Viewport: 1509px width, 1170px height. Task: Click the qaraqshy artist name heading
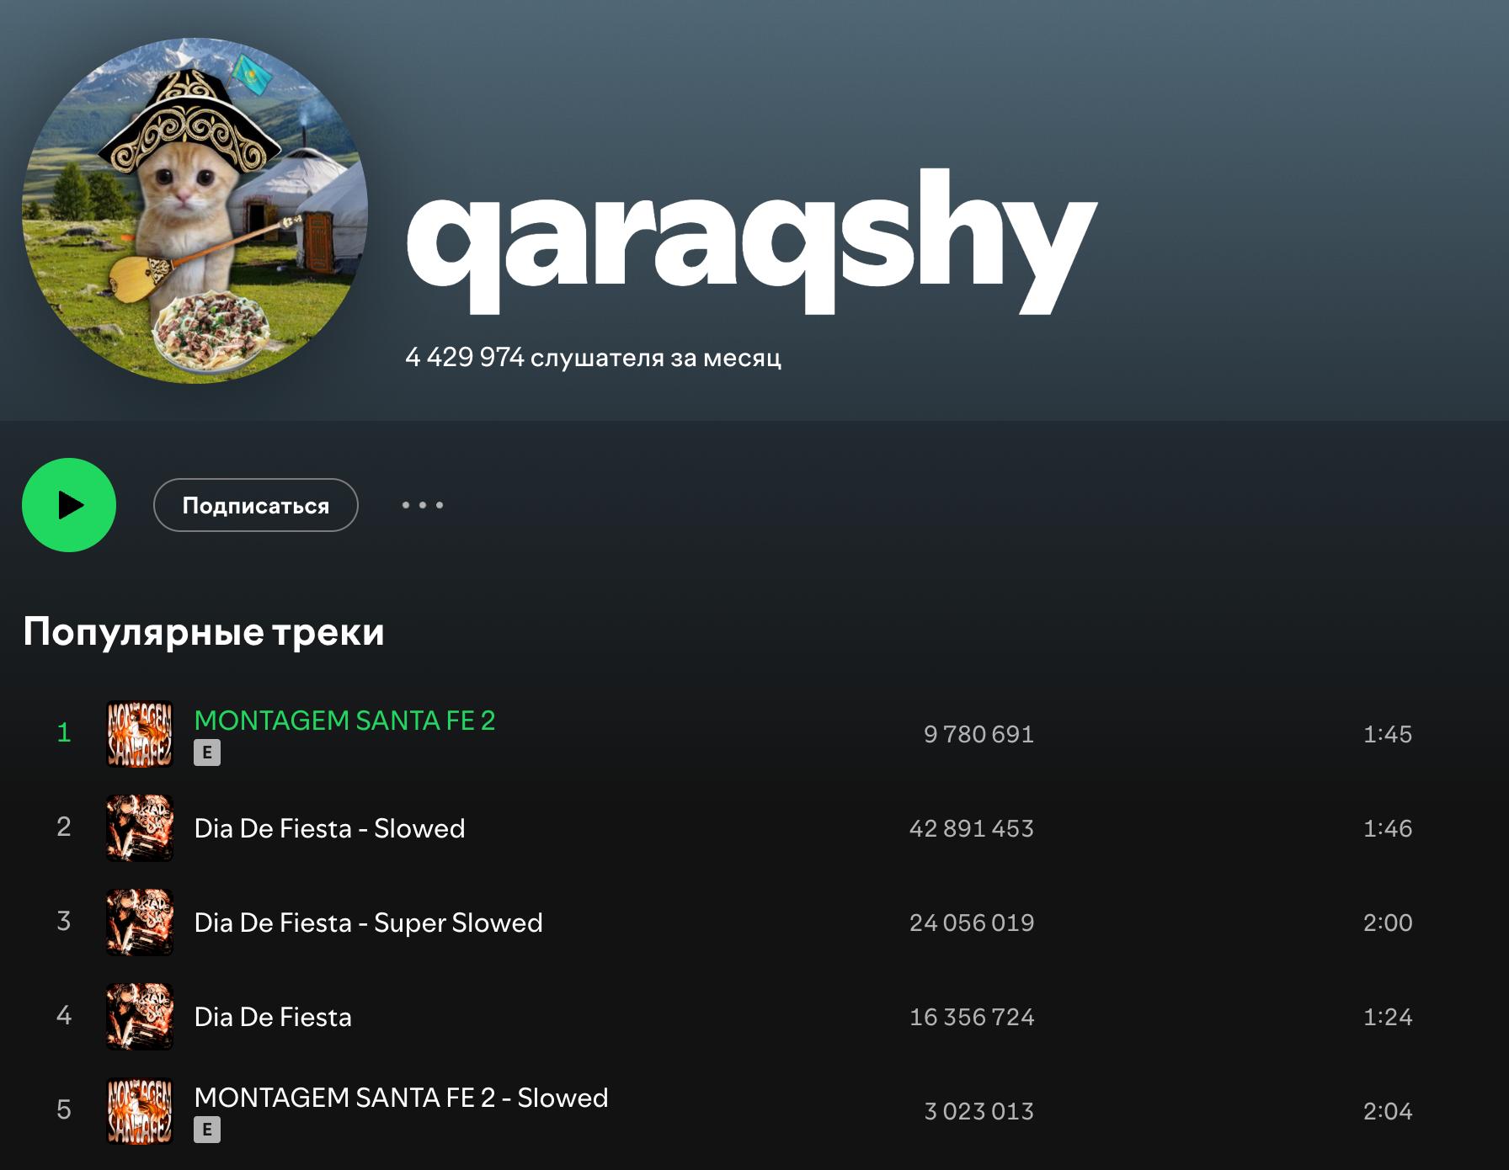751,240
